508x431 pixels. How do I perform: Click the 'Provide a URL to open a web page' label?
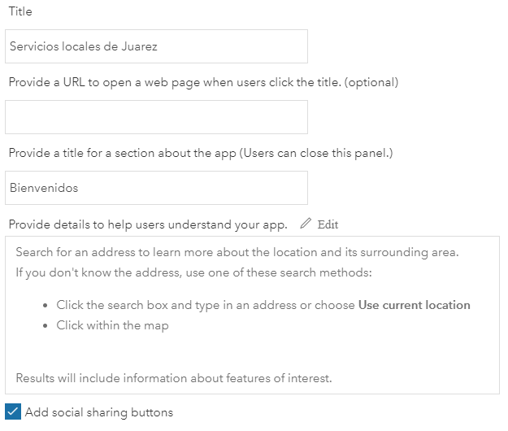(x=203, y=82)
